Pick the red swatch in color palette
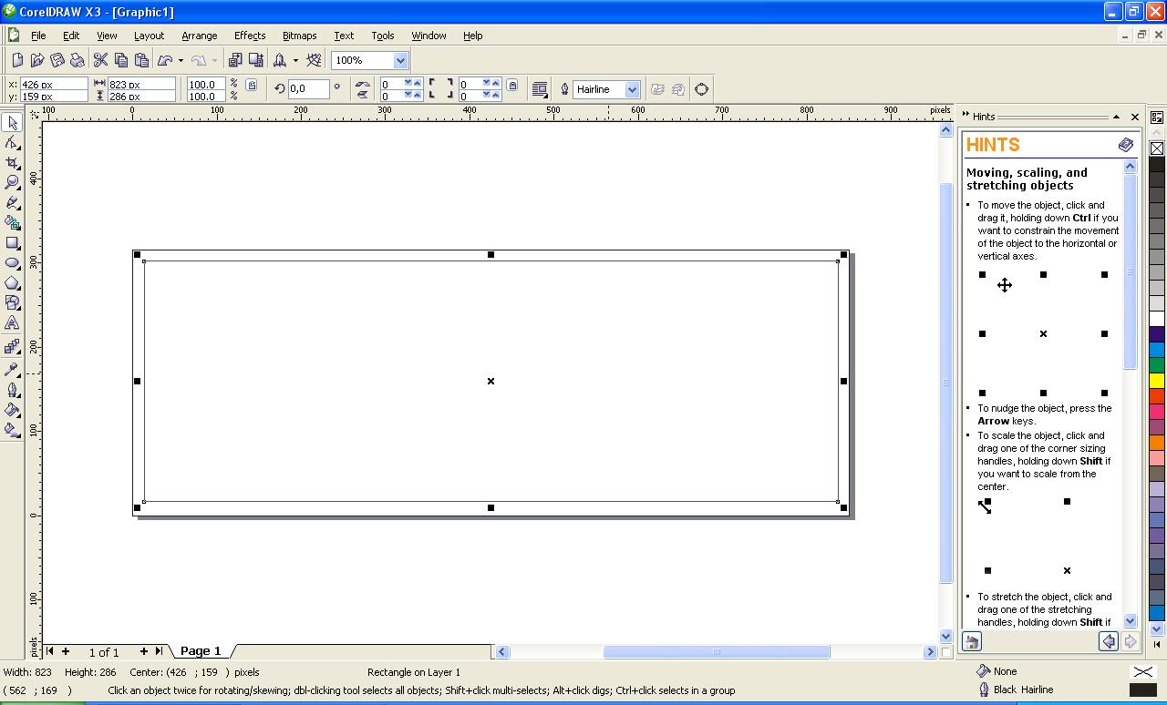Image resolution: width=1167 pixels, height=705 pixels. pos(1157,396)
